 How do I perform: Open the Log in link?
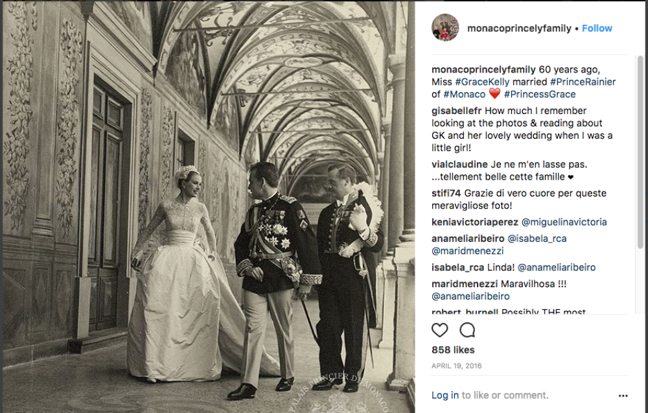445,395
